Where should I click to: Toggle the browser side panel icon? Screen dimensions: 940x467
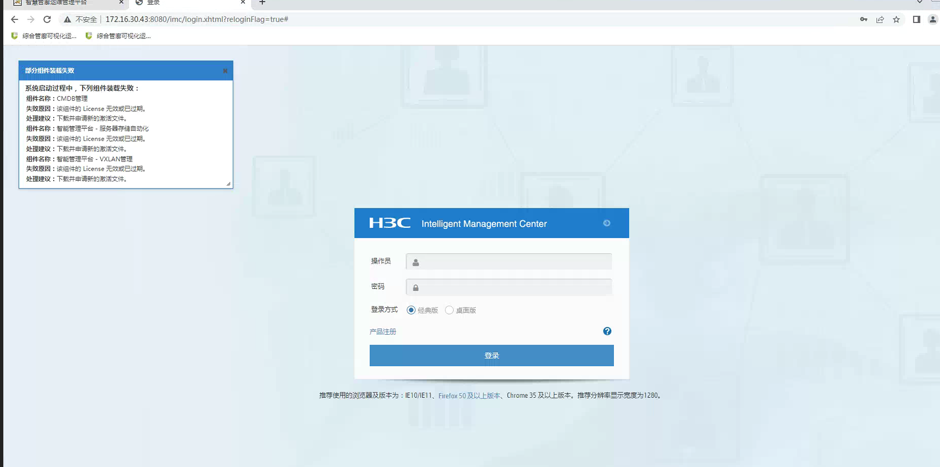916,20
